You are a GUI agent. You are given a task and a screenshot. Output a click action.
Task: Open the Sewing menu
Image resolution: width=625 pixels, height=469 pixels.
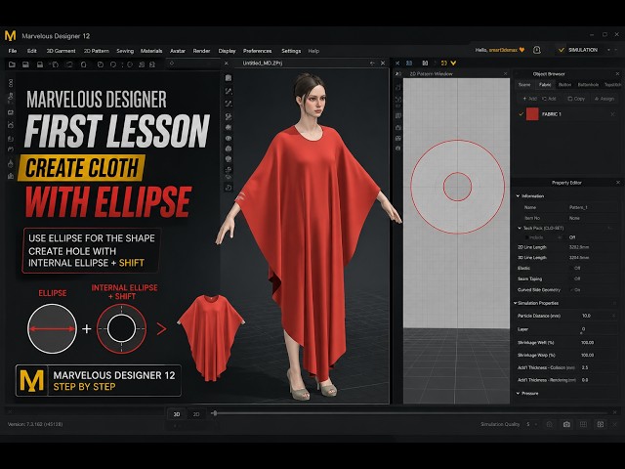(125, 51)
